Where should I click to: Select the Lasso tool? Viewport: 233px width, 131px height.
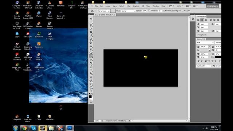pos(91,25)
